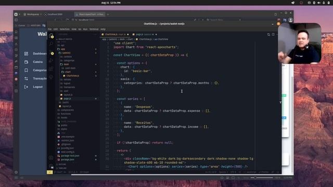Go to Categorias in the Wallet app
The image size is (333, 187).
[40, 70]
